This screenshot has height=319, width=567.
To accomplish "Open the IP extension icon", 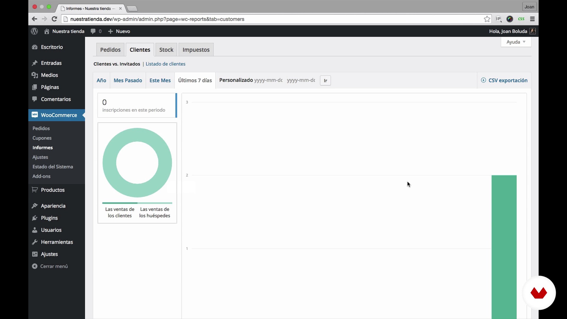I will [498, 19].
